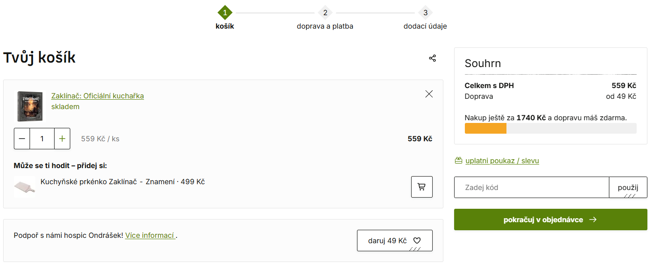The width and height of the screenshot is (655, 266).
Task: Click arrow on pokračuj v objednávce
Action: [593, 220]
